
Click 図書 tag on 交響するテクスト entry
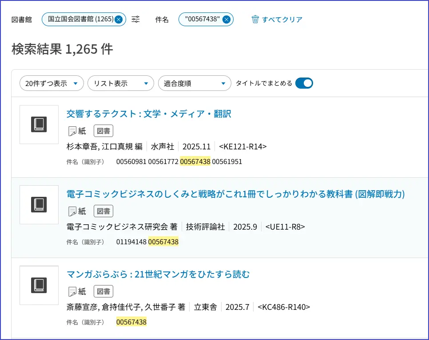(x=103, y=131)
